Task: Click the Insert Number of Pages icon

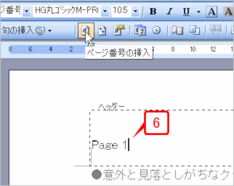Action: click(x=102, y=30)
